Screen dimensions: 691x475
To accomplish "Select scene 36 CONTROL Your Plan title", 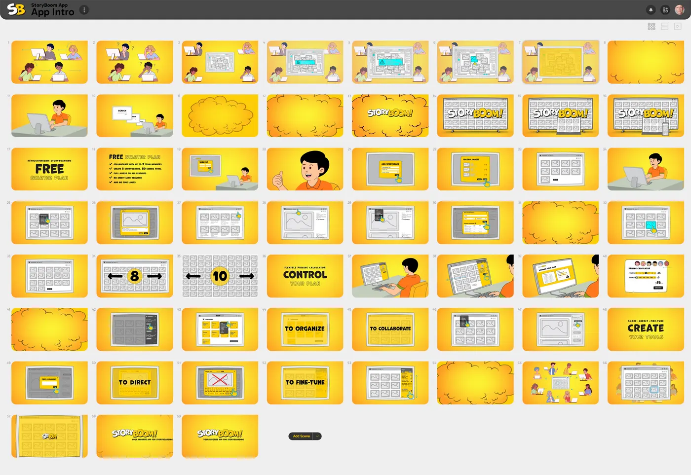I will [x=305, y=276].
